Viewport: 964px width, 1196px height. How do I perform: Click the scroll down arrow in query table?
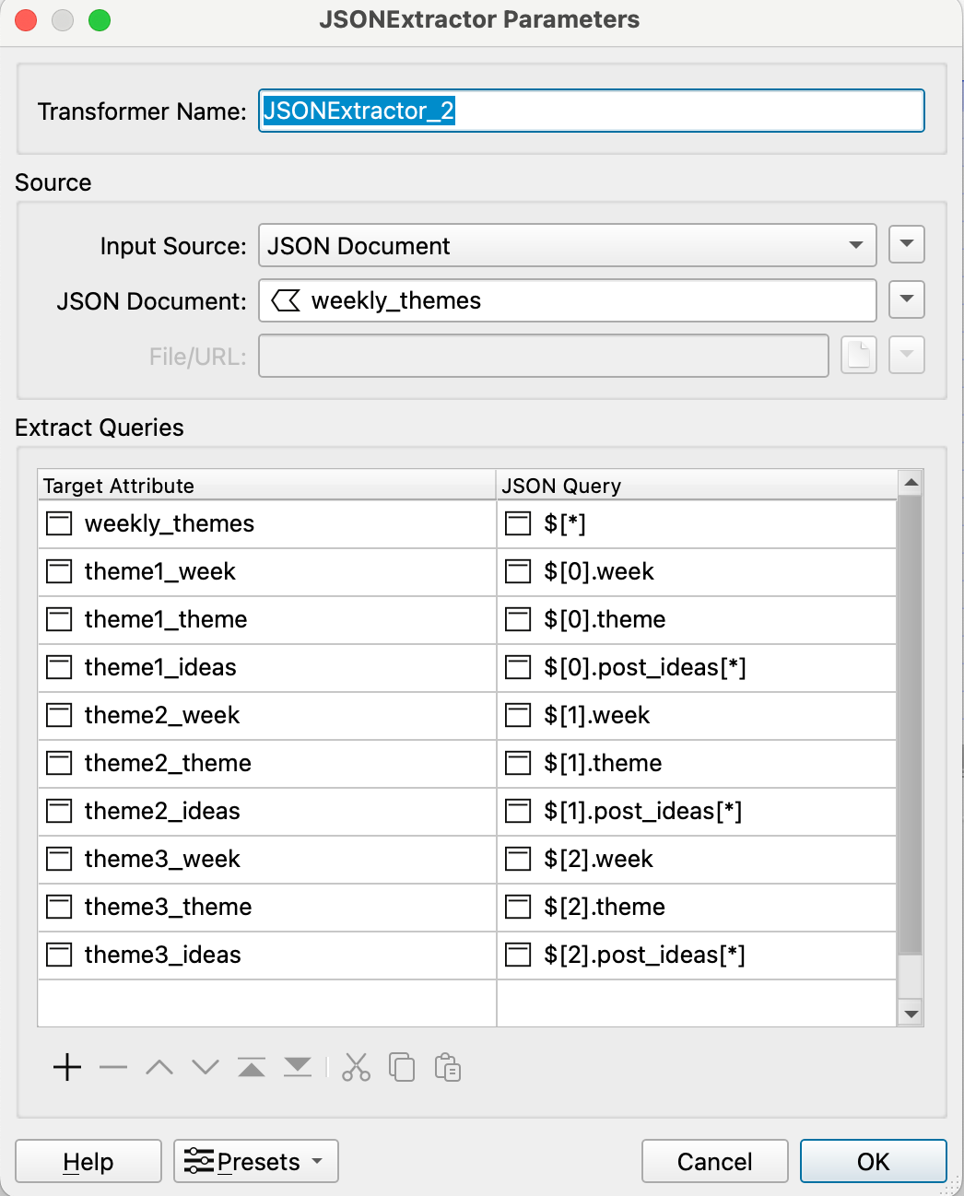[911, 1014]
